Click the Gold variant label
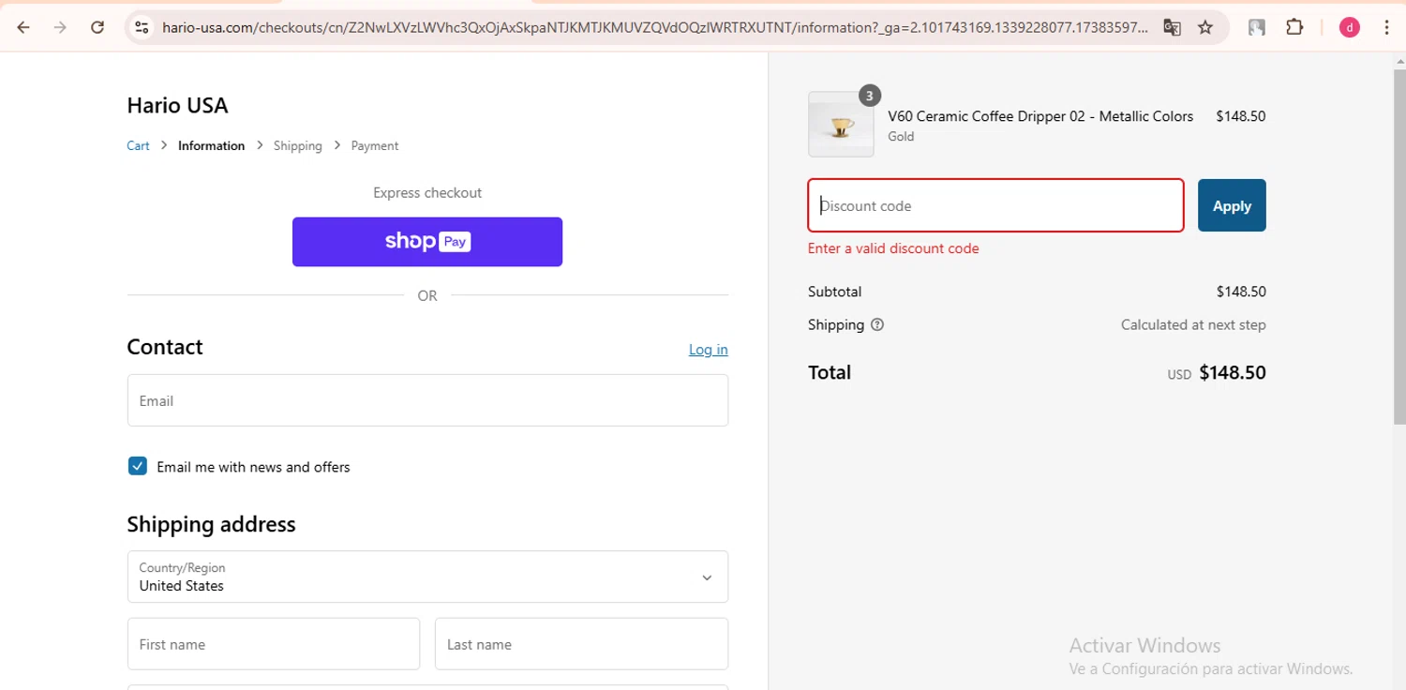The height and width of the screenshot is (690, 1406). [x=901, y=137]
